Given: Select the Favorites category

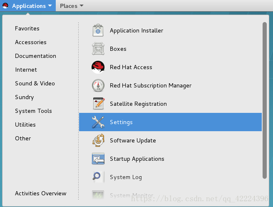Looking at the screenshot, I should click(x=27, y=29).
